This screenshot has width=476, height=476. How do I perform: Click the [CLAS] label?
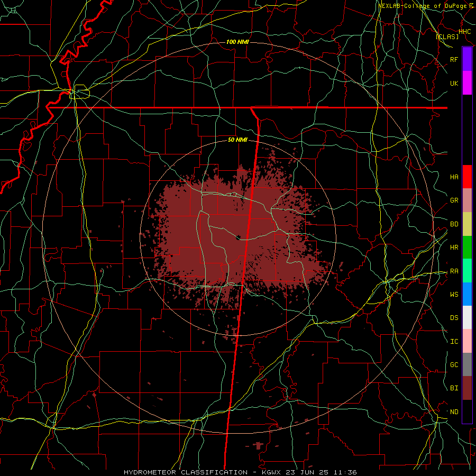click(x=447, y=37)
